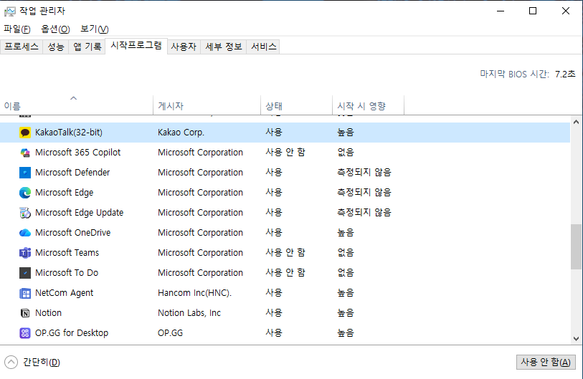Click the Microsoft 365 Copilot icon
The image size is (583, 379).
pos(25,153)
